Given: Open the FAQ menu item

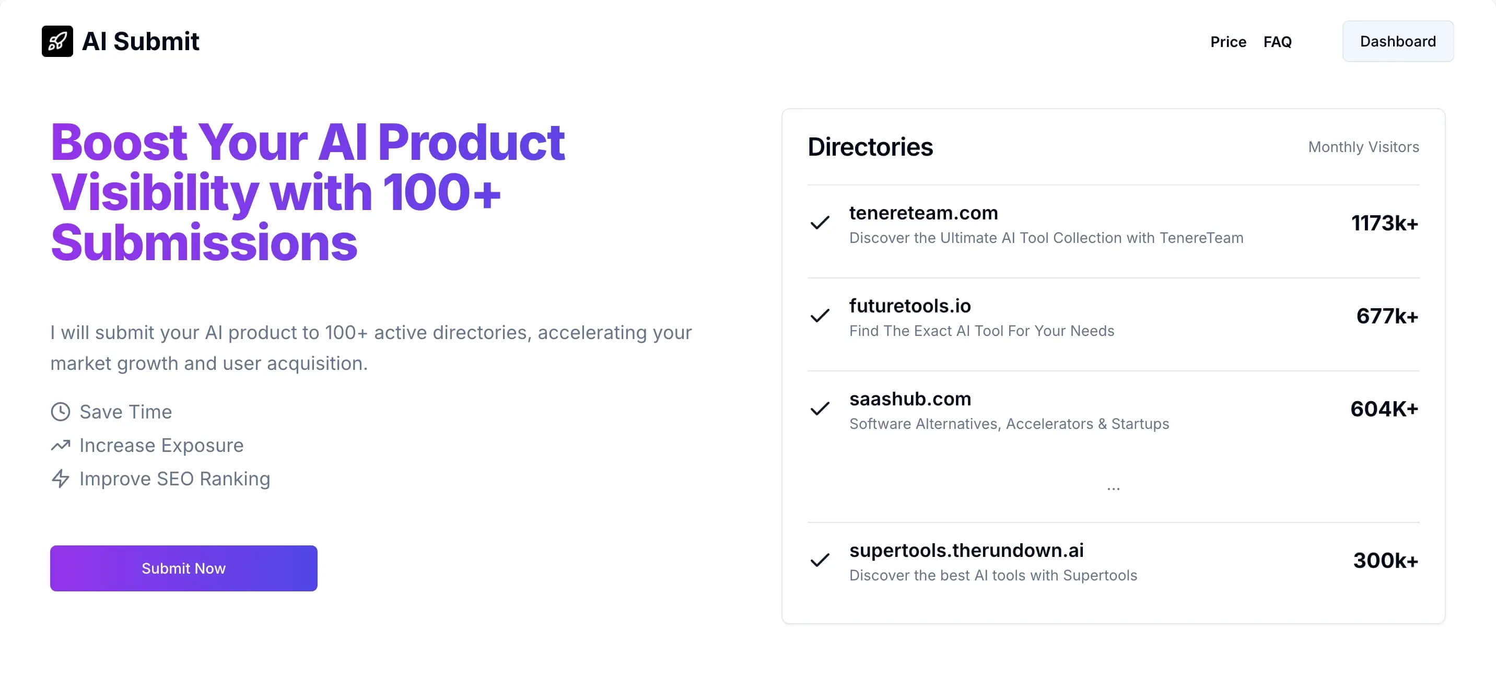Looking at the screenshot, I should click(x=1277, y=42).
